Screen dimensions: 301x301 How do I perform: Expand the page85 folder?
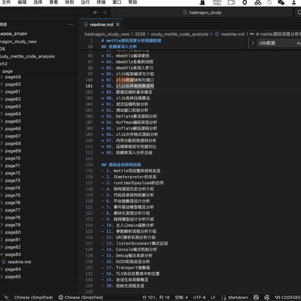(13, 277)
